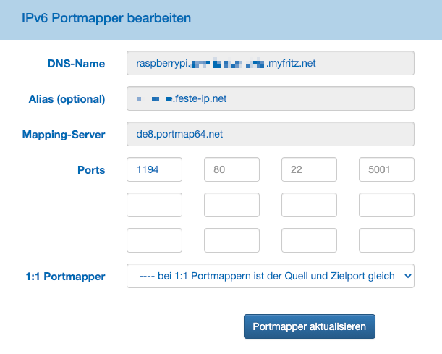Screen dimensions: 442x354
Task: Select the Mapping-Server field de8.portmap64.net
Action: click(270, 134)
